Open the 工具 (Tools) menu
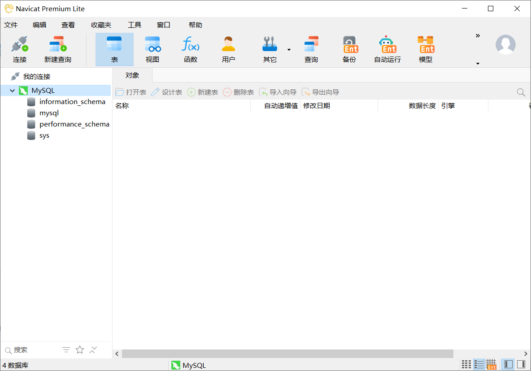The height and width of the screenshot is (371, 531). [135, 25]
